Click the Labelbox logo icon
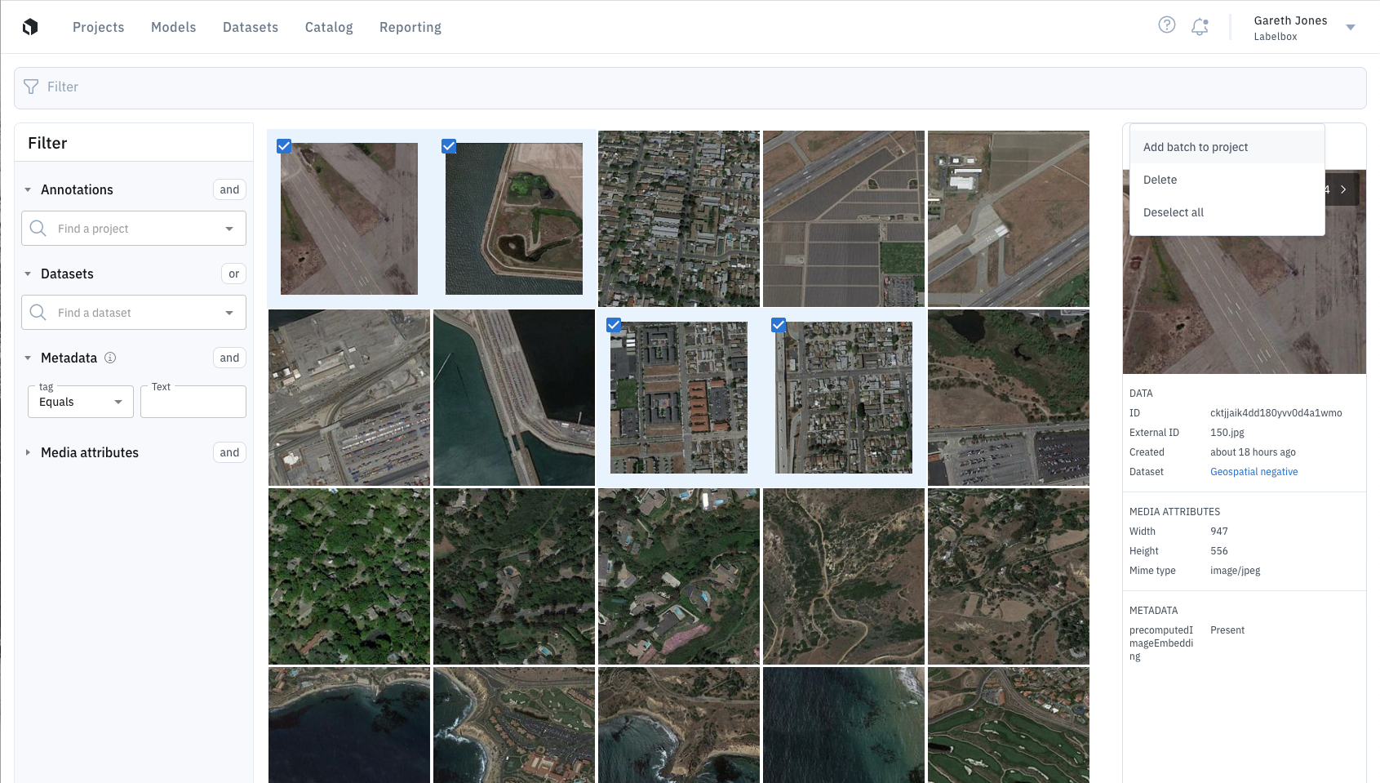Image resolution: width=1380 pixels, height=783 pixels. (30, 27)
